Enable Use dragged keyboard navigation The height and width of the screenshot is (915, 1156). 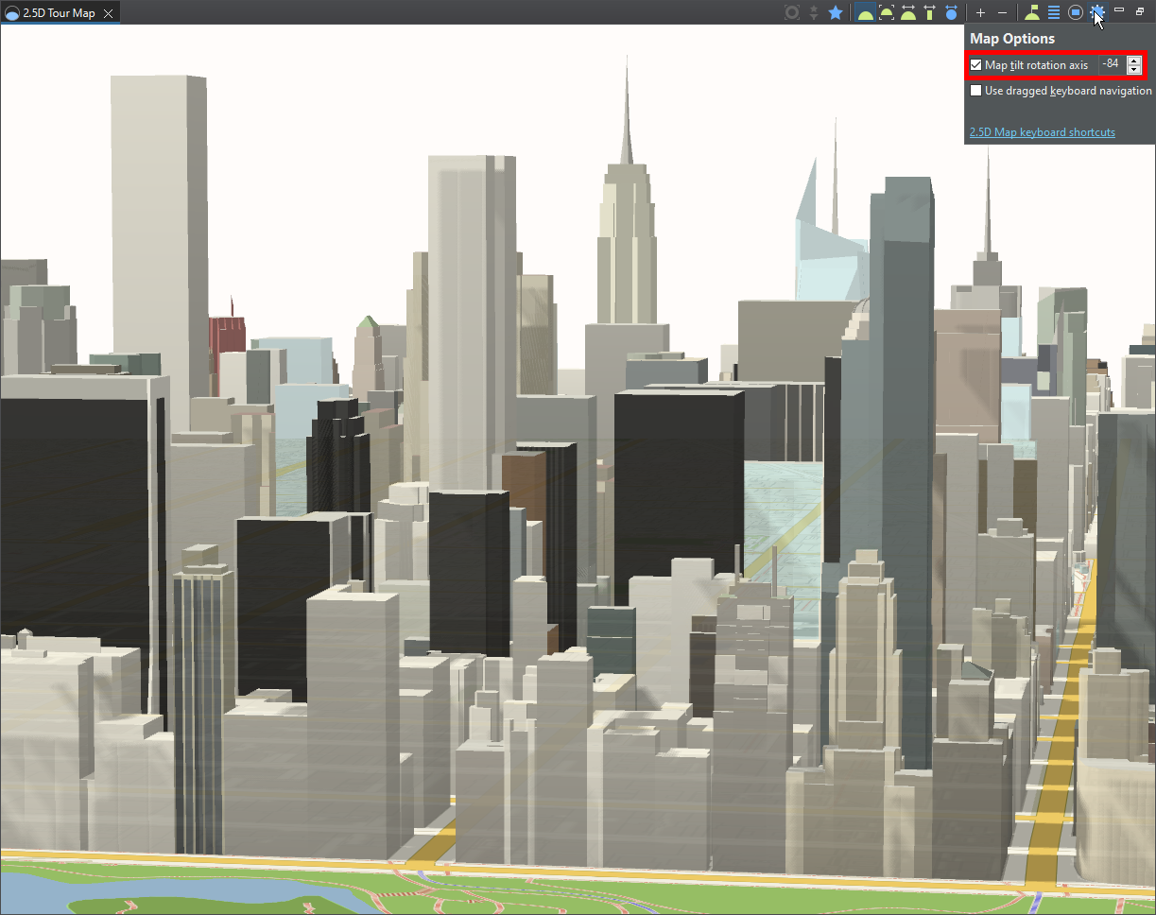click(975, 91)
